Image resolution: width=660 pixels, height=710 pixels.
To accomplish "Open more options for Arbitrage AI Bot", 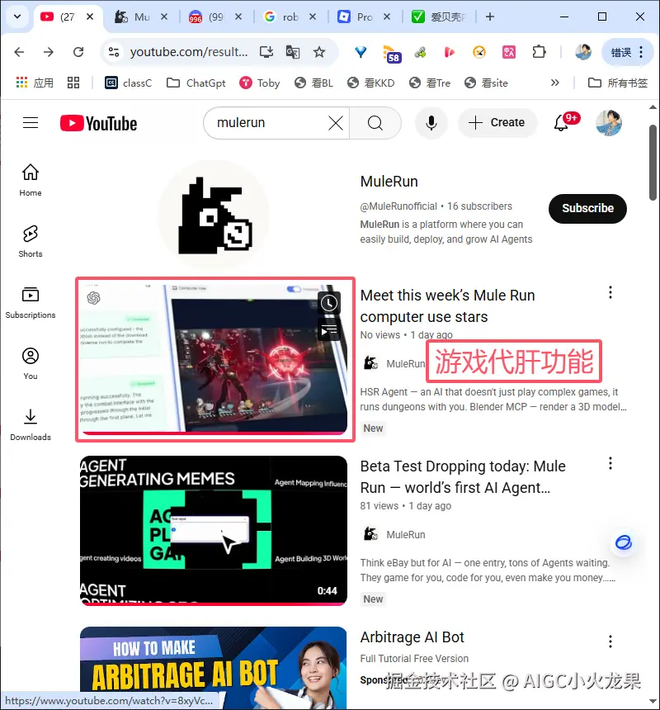I will point(610,641).
